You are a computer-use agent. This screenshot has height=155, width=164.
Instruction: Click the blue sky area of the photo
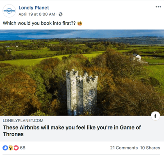tap(82, 34)
